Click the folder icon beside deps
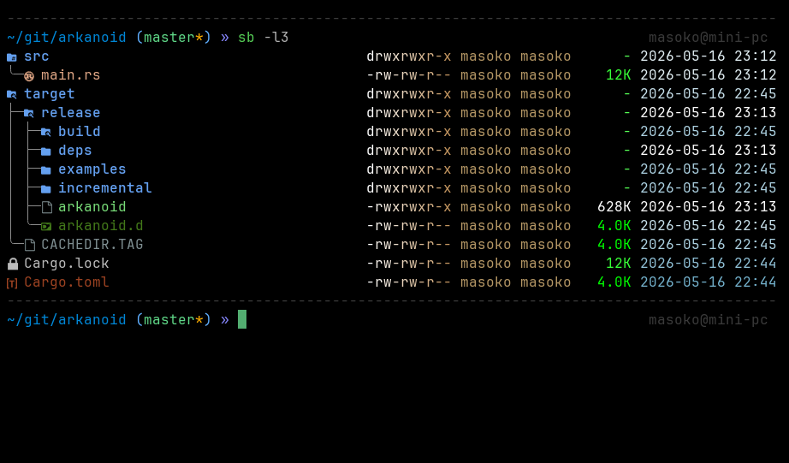 pyautogui.click(x=46, y=151)
